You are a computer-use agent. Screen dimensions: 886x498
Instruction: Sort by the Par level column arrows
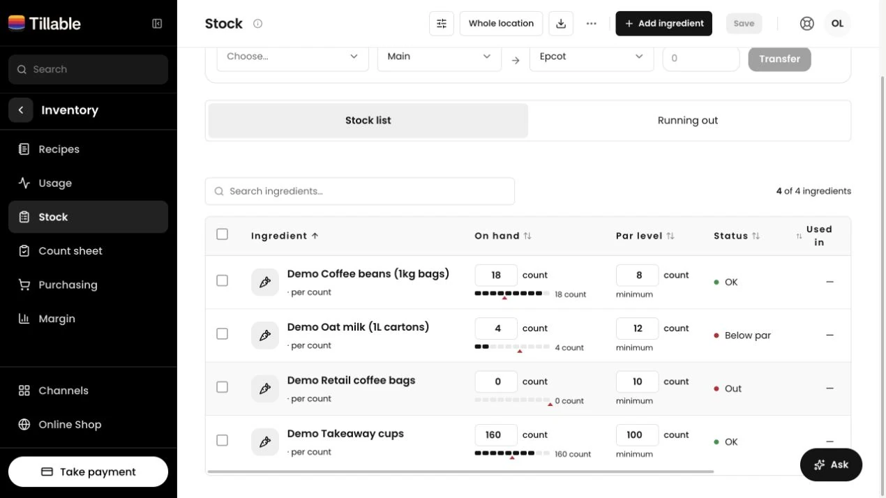click(670, 236)
